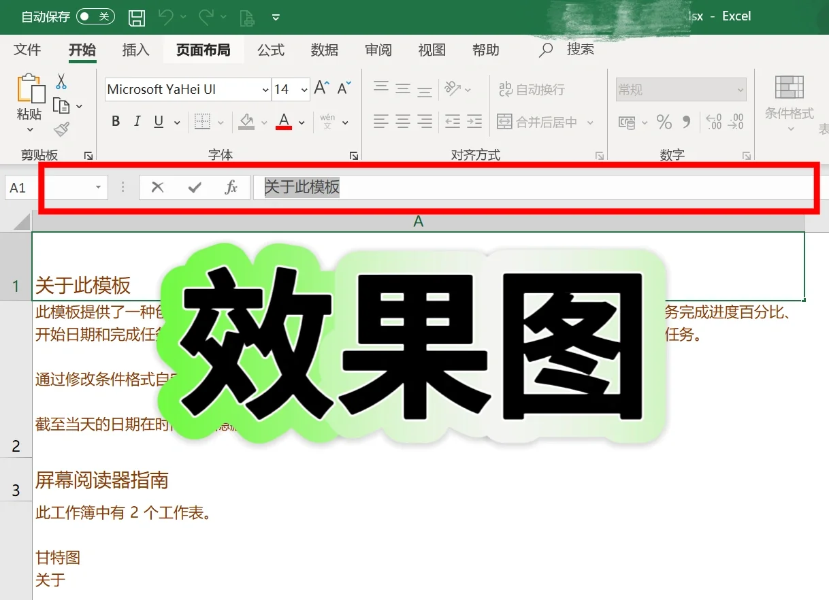Image resolution: width=829 pixels, height=600 pixels.
Task: Open the font name dropdown
Action: 265,89
